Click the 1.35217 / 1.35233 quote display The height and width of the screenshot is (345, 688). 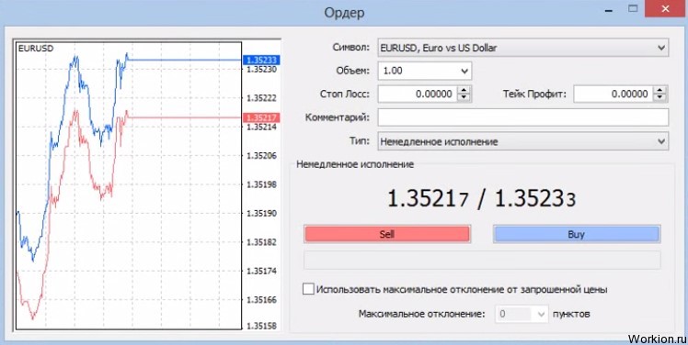click(x=481, y=200)
